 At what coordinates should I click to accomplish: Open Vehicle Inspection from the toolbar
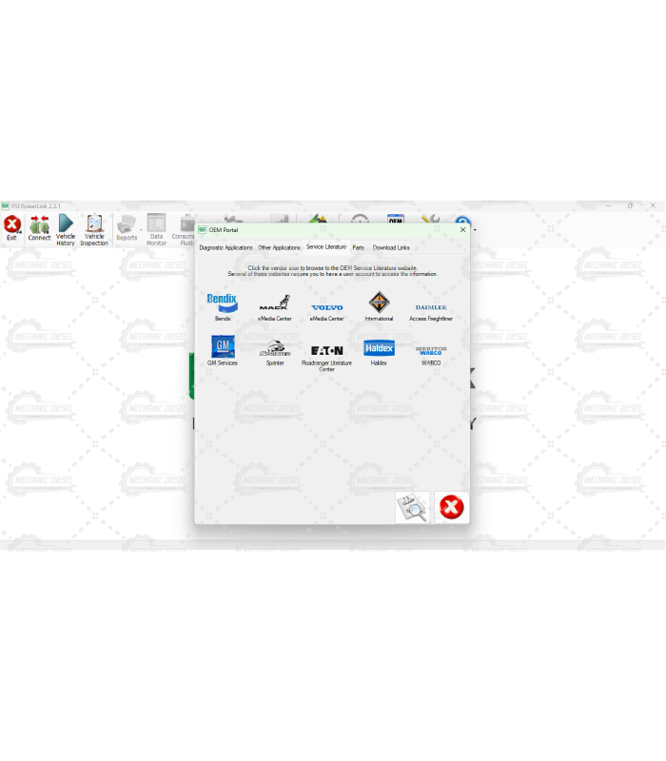[x=94, y=228]
